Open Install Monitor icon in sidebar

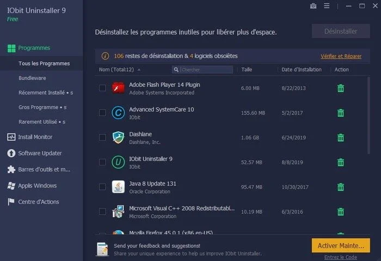pos(11,137)
